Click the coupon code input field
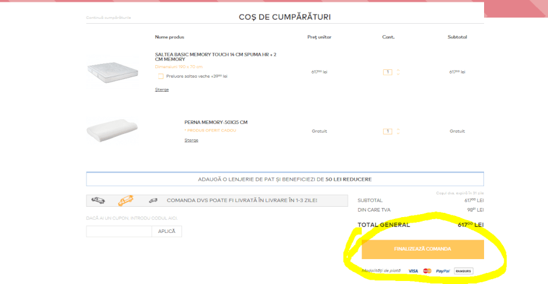This screenshot has width=548, height=284. pyautogui.click(x=119, y=231)
